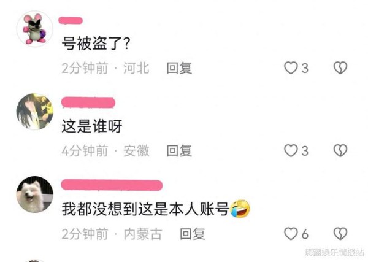Open the white Samoyed dog avatar profile
The image size is (368, 262).
tap(35, 195)
